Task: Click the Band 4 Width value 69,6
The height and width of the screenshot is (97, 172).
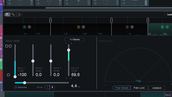Action: click(x=76, y=75)
